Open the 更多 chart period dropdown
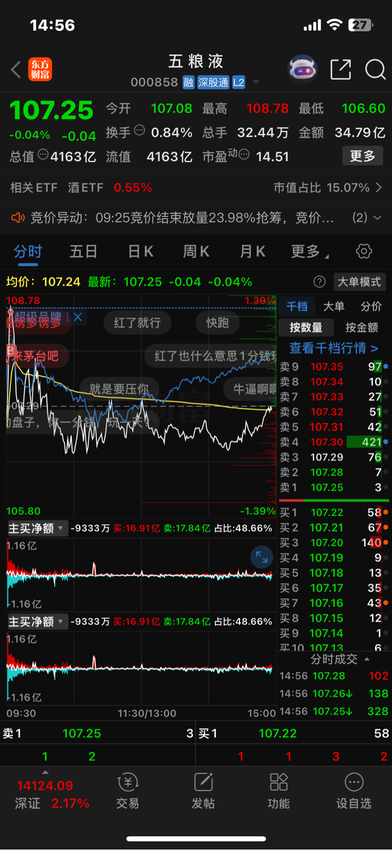Viewport: 392px width, 850px height. point(310,251)
